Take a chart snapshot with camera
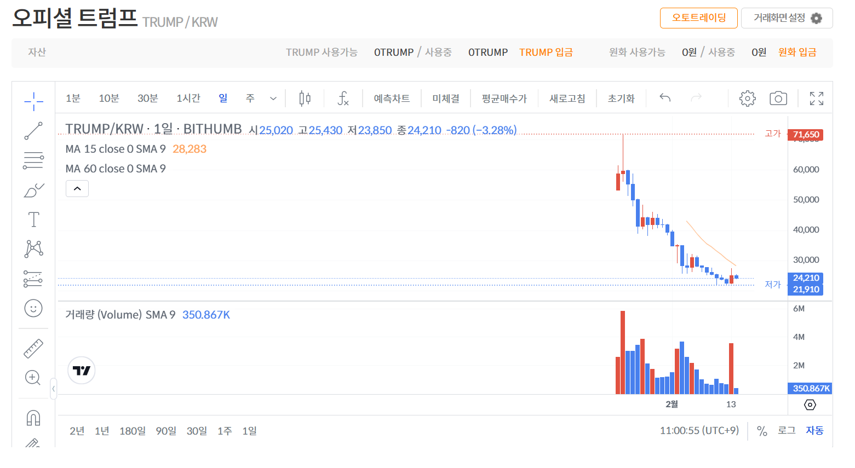 (x=778, y=99)
